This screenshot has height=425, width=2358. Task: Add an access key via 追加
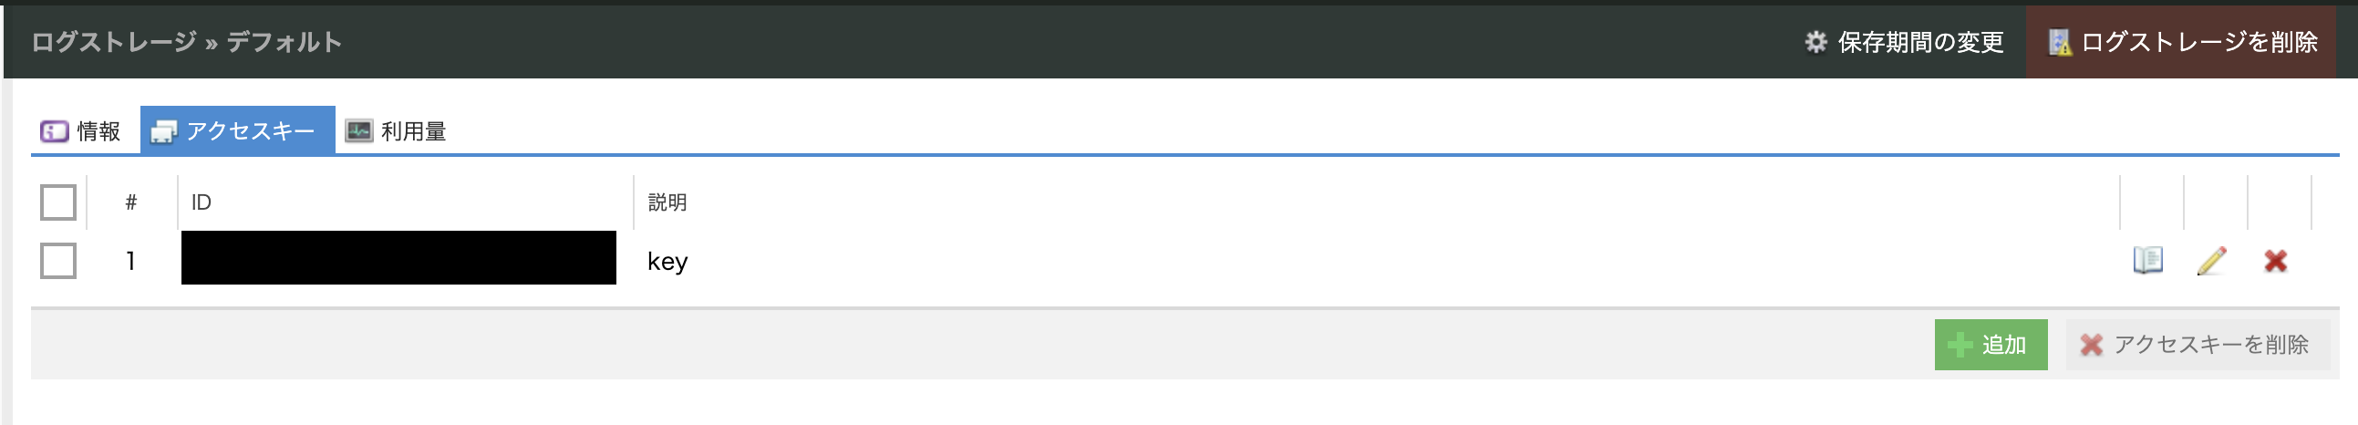tap(1990, 346)
